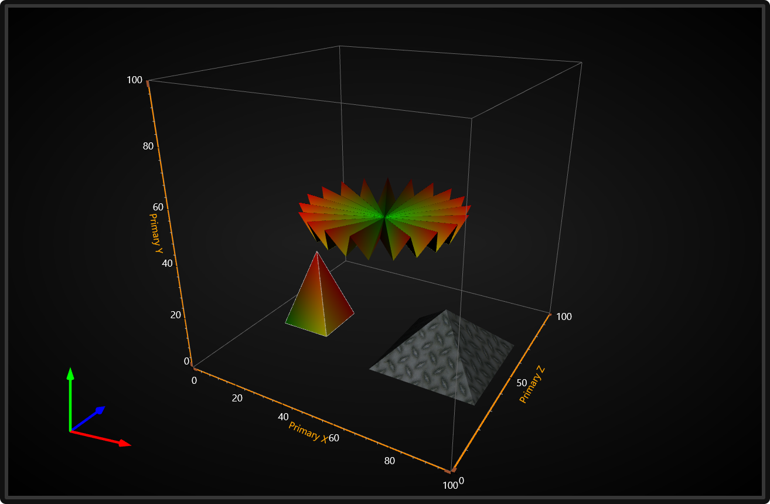Screen dimensions: 770x504
Task: Click X-axis tick label 100
Action: click(450, 485)
